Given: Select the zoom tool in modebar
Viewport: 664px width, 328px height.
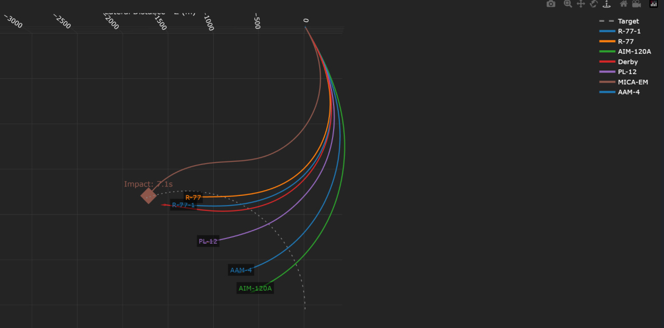Looking at the screenshot, I should (568, 4).
